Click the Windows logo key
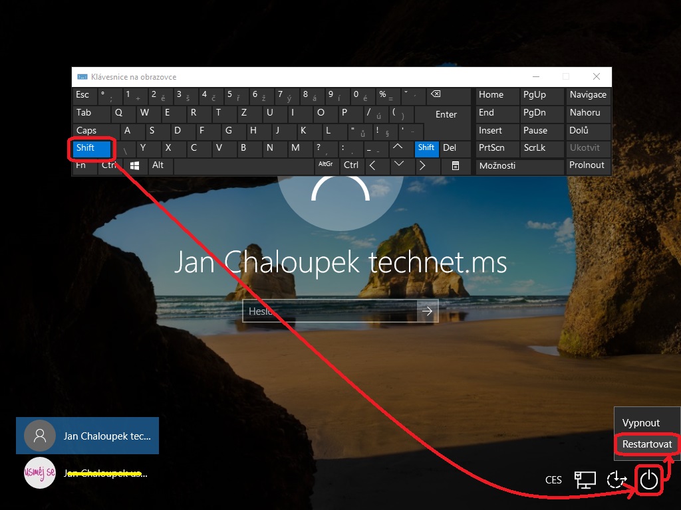The width and height of the screenshot is (681, 510). (135, 165)
